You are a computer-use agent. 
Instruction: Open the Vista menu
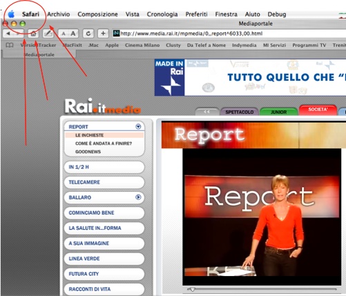click(133, 14)
